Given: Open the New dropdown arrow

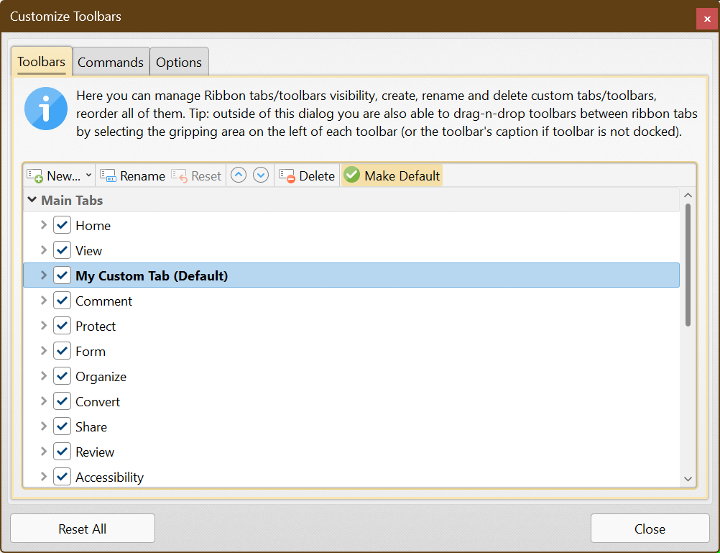Looking at the screenshot, I should pyautogui.click(x=88, y=176).
